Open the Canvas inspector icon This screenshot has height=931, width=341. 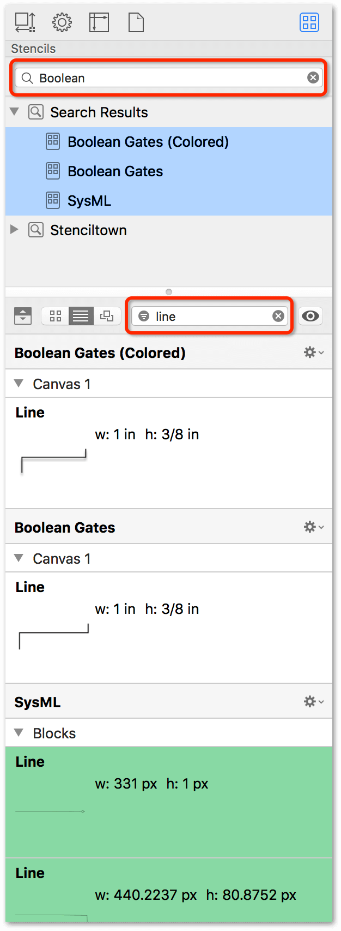99,22
